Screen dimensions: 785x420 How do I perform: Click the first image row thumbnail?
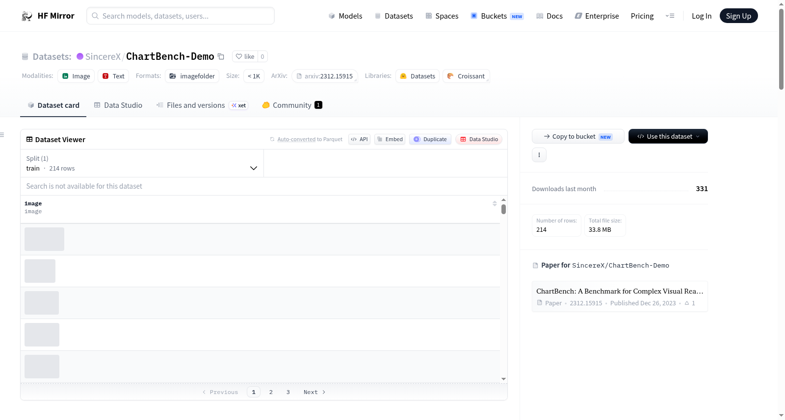click(44, 239)
